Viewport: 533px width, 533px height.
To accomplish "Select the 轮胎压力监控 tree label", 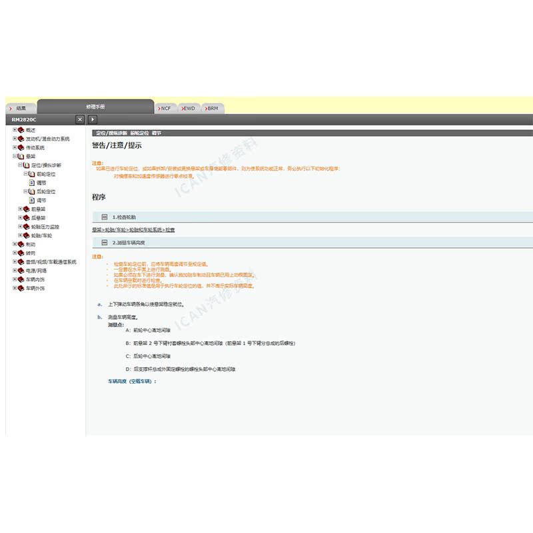I will (45, 227).
